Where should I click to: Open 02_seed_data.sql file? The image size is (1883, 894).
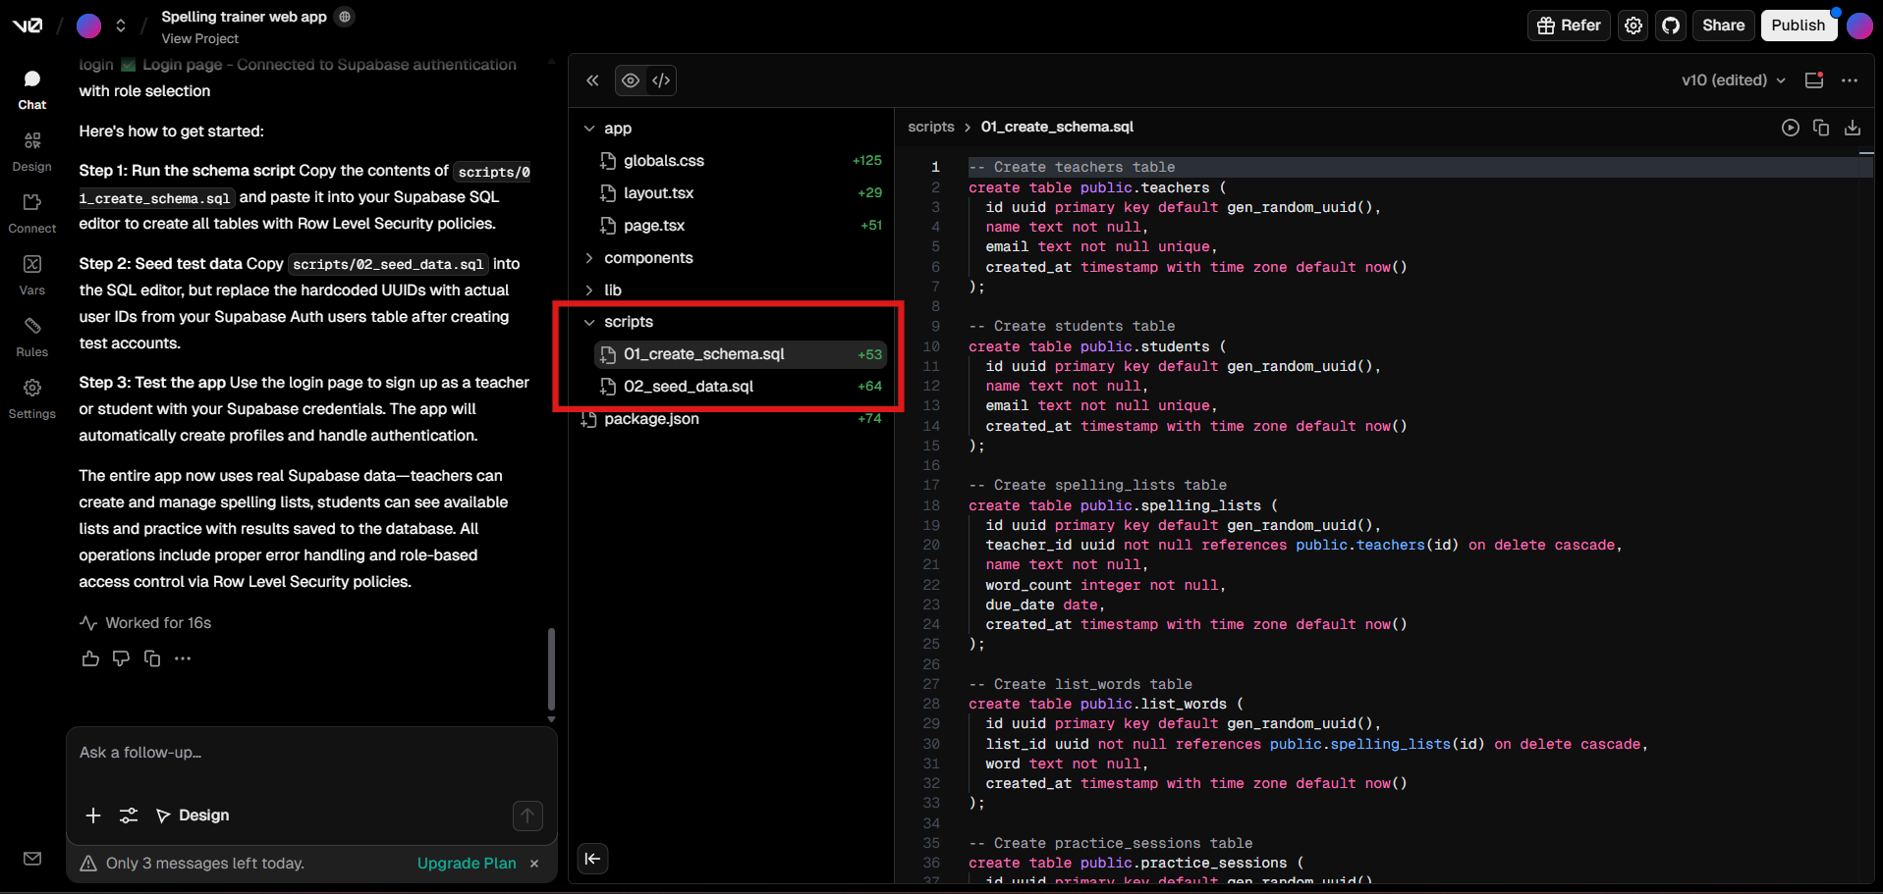740,387
